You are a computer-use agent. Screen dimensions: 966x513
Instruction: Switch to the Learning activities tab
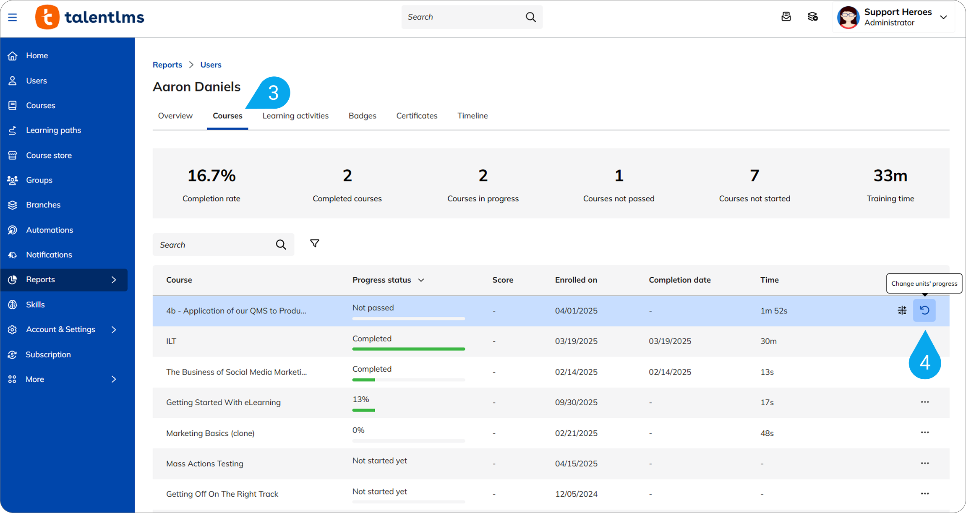tap(295, 116)
